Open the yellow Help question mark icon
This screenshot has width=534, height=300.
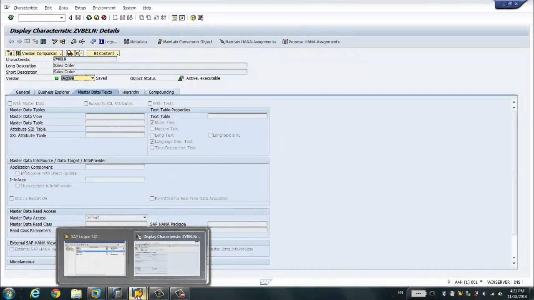click(x=193, y=17)
